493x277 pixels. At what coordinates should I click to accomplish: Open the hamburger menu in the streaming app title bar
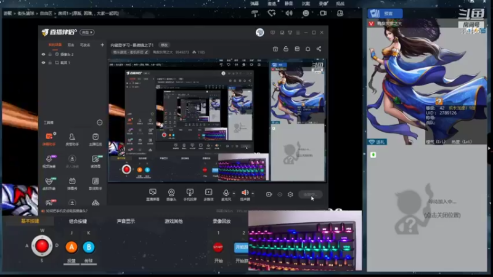click(x=298, y=33)
